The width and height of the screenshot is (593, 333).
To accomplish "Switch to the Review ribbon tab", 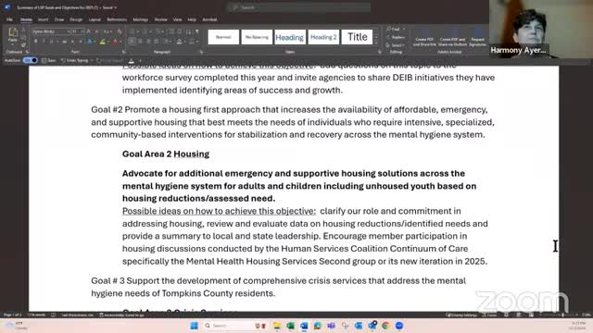I will point(160,19).
